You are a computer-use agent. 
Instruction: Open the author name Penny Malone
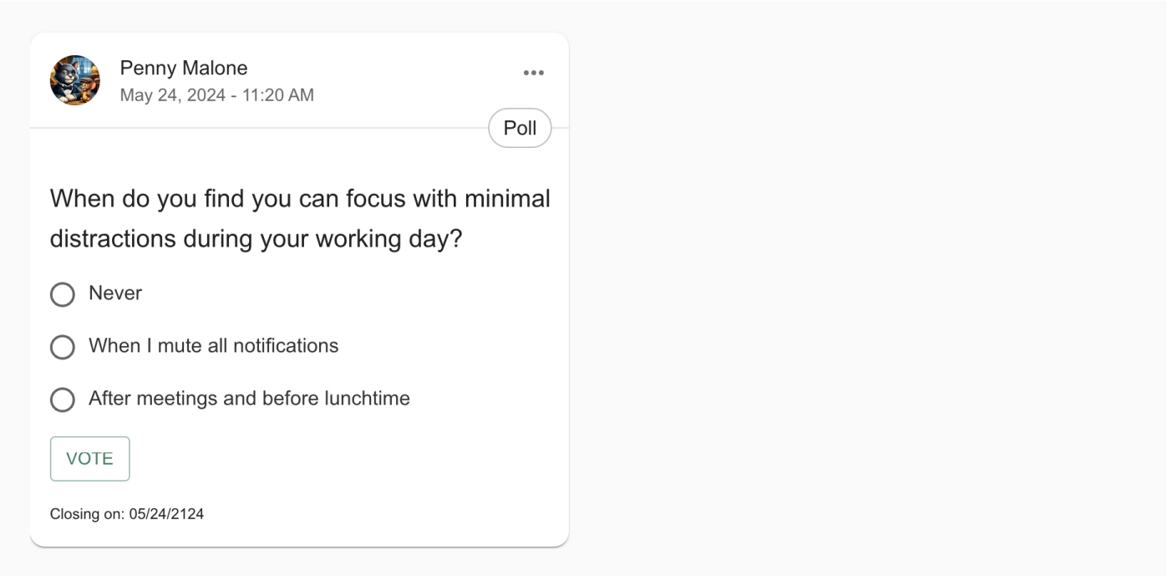pyautogui.click(x=183, y=68)
